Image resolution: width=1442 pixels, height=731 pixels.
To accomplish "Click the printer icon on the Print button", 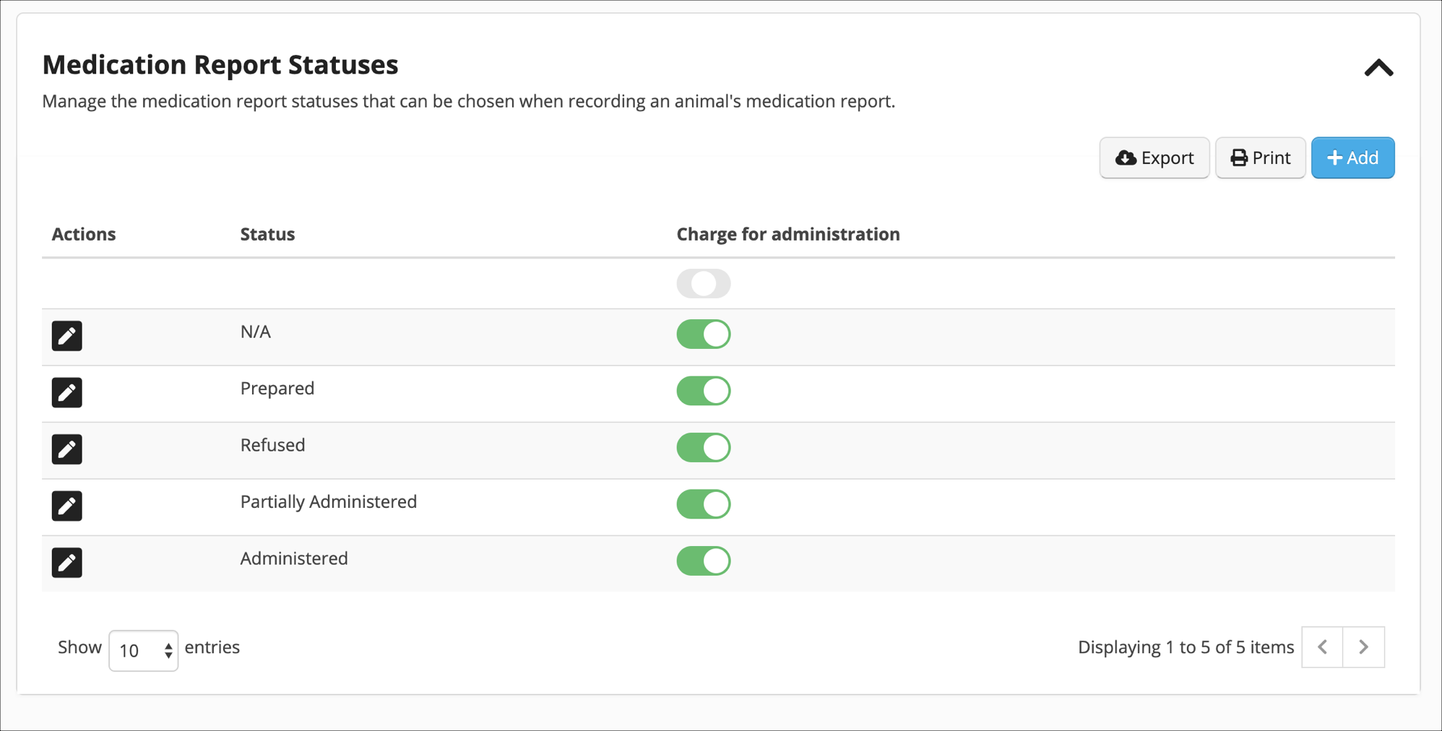I will point(1238,157).
